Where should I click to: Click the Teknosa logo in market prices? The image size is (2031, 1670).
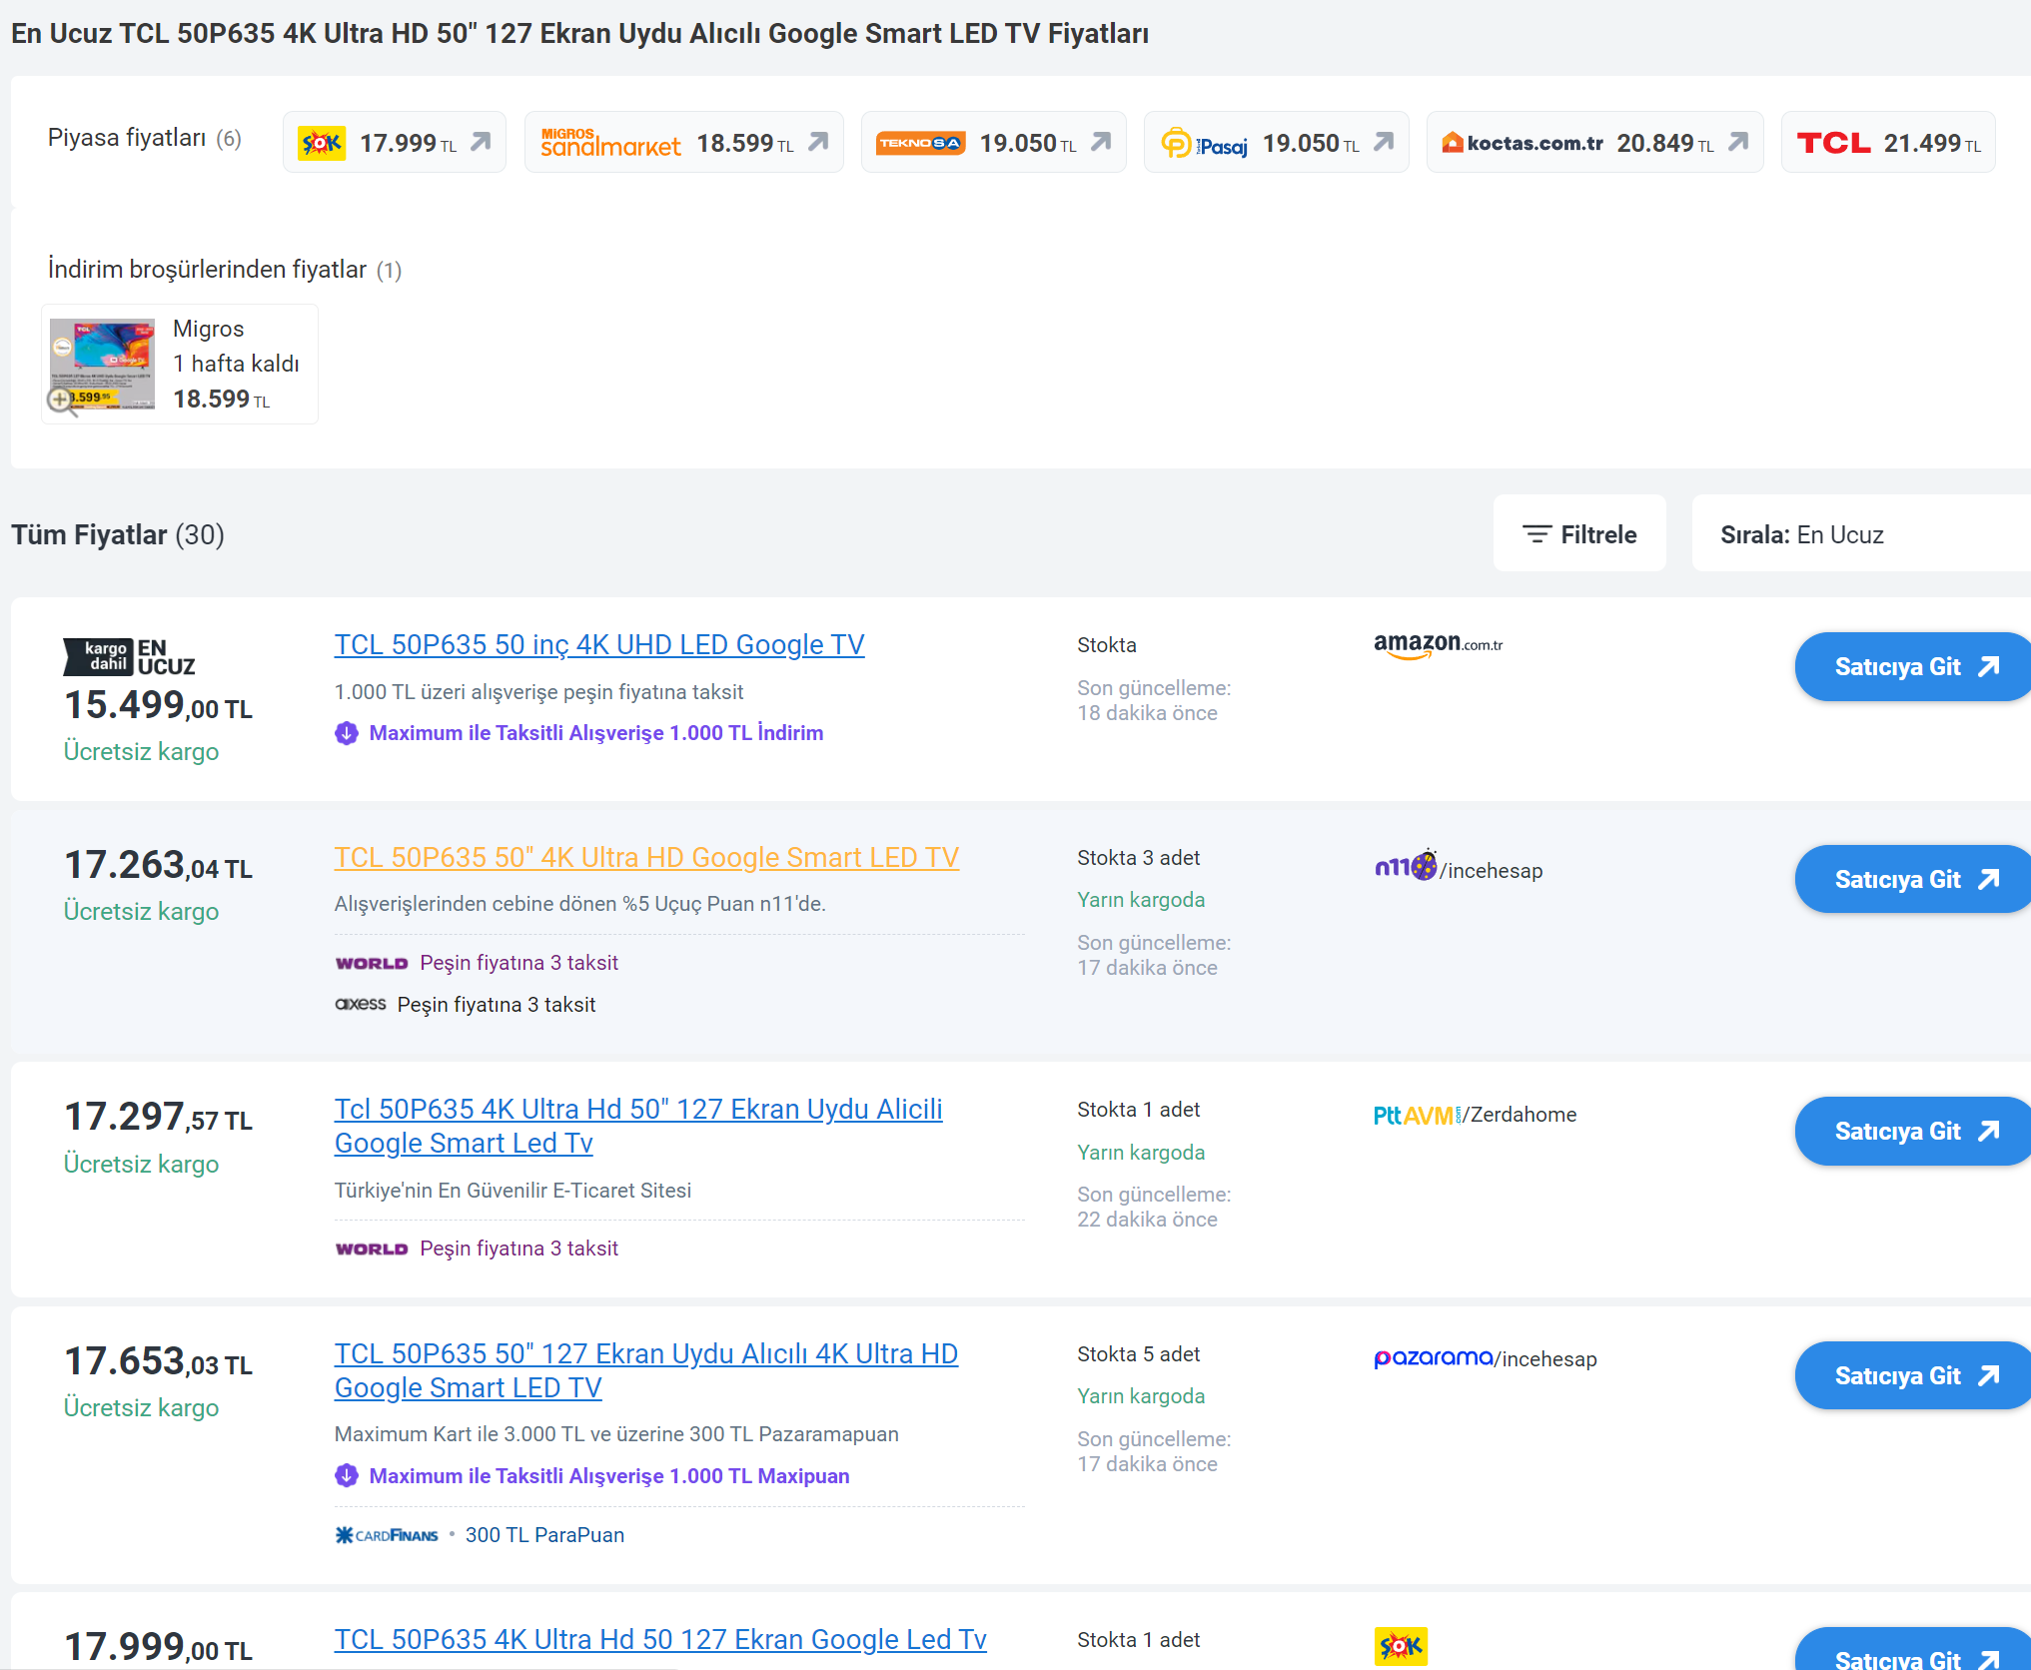tap(920, 143)
